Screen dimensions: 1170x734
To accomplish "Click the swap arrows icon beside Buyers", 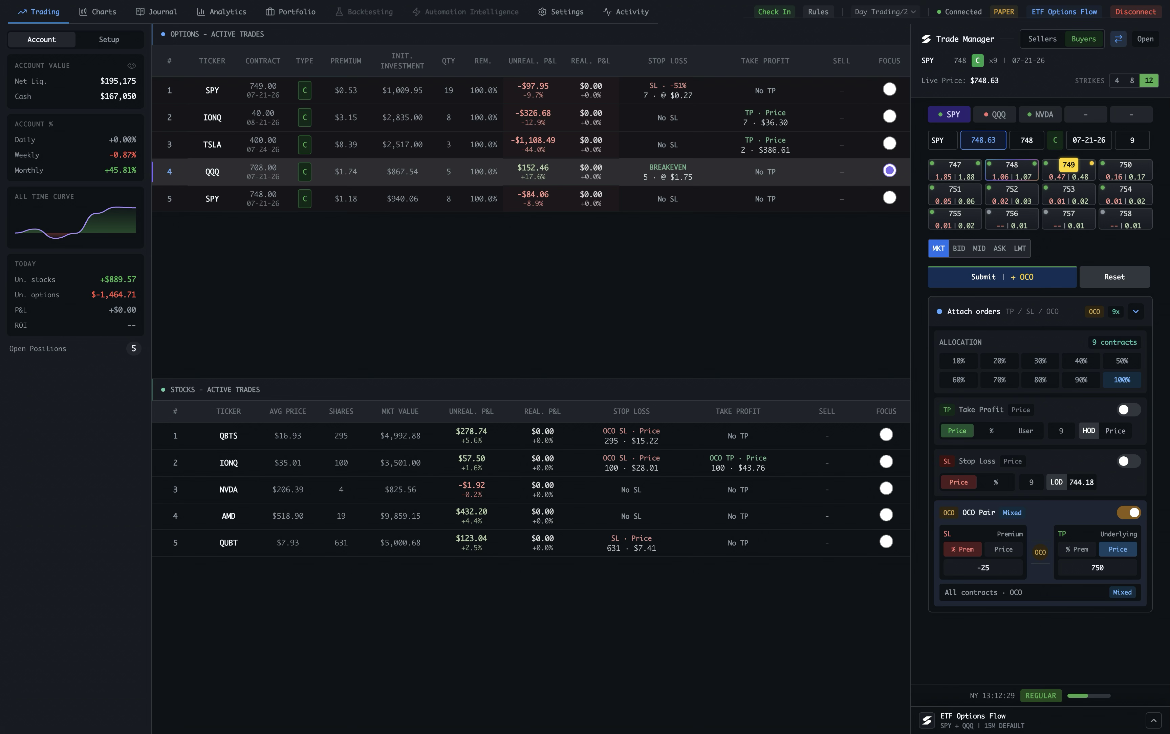I will [x=1118, y=39].
